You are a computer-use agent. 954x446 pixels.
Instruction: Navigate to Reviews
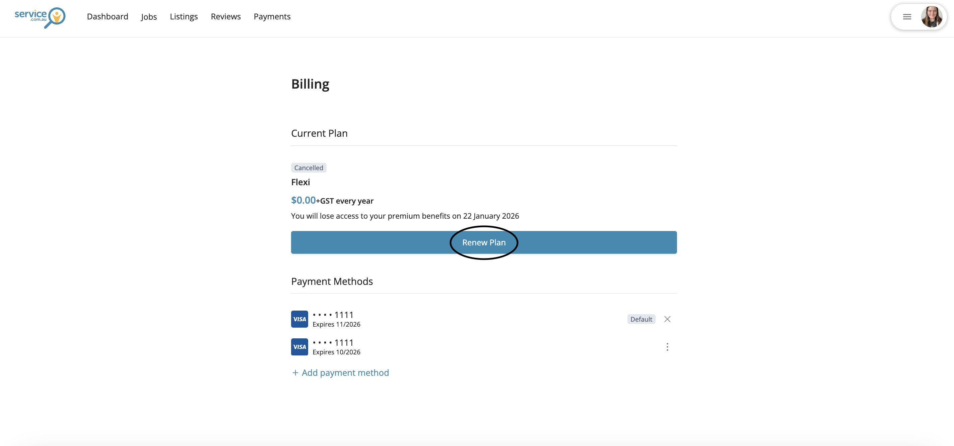225,17
